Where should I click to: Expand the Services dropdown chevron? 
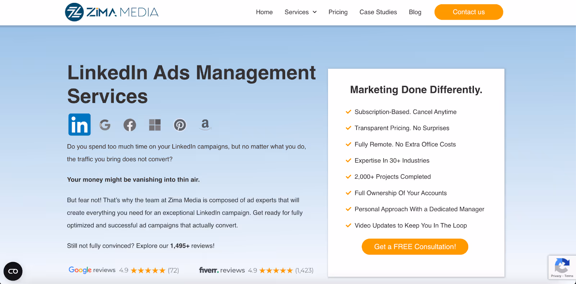[x=315, y=12]
